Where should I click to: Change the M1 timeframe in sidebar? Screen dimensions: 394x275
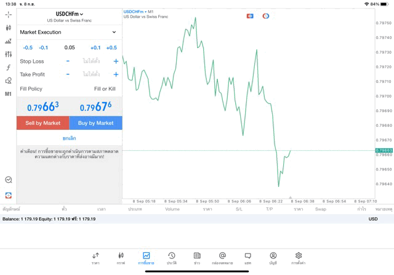8,94
